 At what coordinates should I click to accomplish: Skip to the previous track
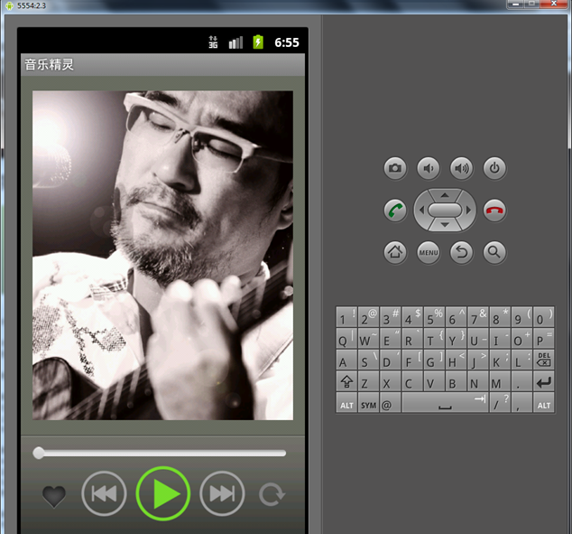(x=104, y=493)
